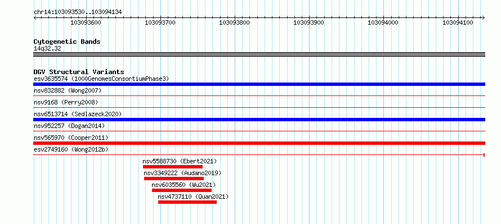Viewport: 501px width, 224px height.
Task: Click the esv2749160 (Wong2012b) variant label
Action: click(71, 149)
